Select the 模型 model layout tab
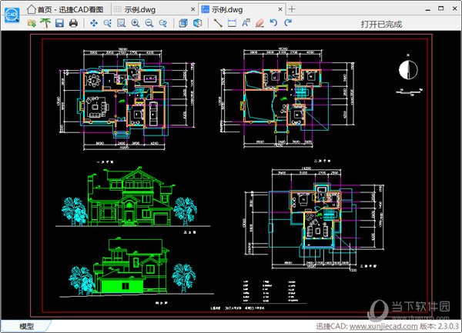462x333 pixels. [x=26, y=327]
